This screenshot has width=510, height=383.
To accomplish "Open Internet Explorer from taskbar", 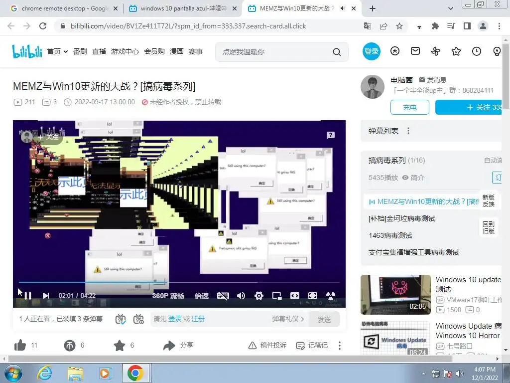I will tap(44, 373).
